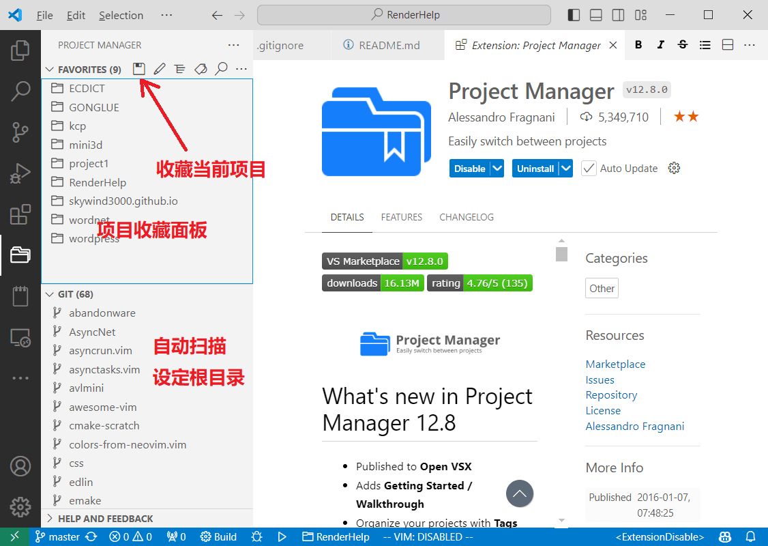The image size is (768, 546).
Task: Open Favorites section more actions
Action: coord(241,69)
